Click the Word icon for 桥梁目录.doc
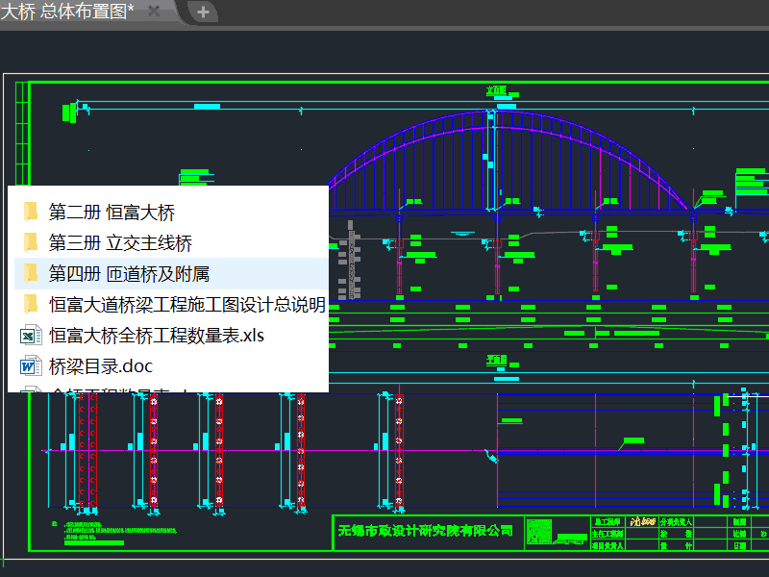The height and width of the screenshot is (577, 769). click(31, 366)
